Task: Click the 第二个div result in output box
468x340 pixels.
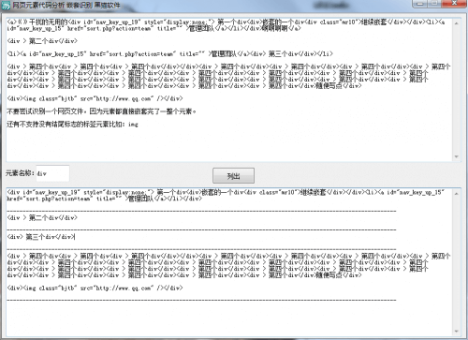Action: coord(42,217)
